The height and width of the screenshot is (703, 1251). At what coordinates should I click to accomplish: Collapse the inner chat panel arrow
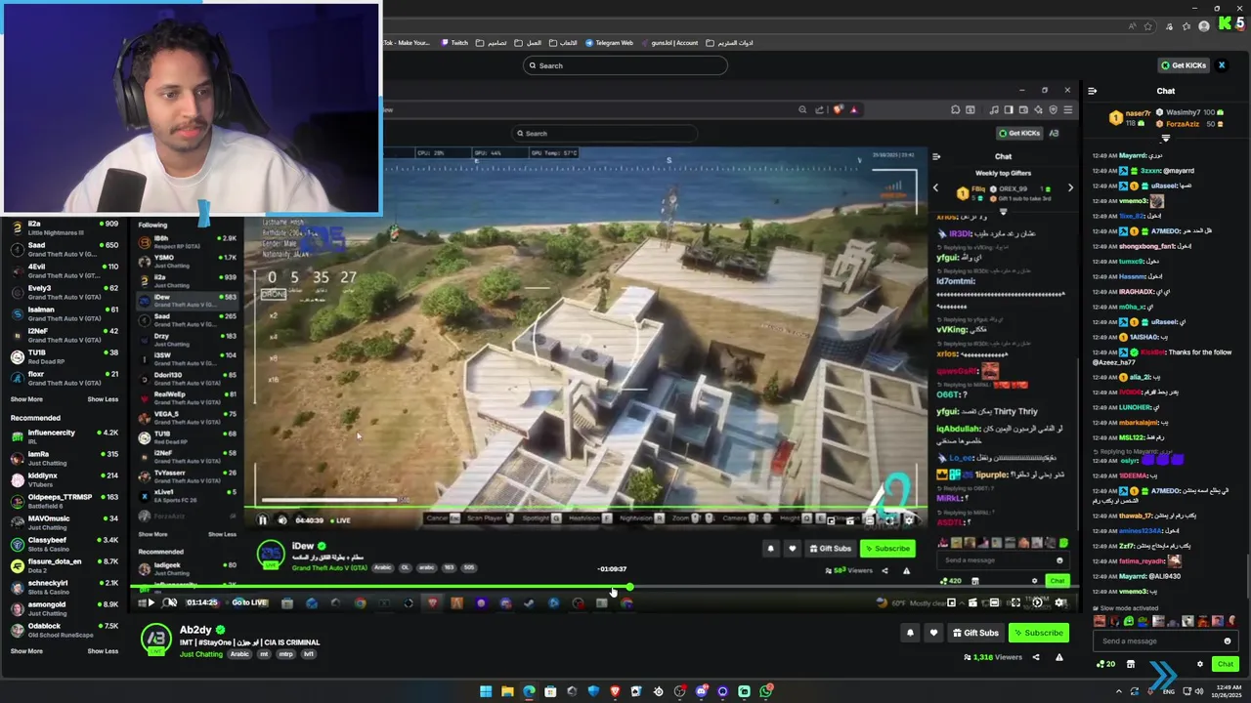(936, 156)
